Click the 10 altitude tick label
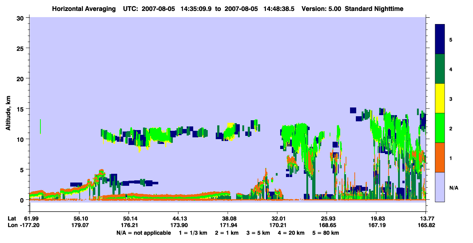Image resolution: width=473 pixels, height=243 pixels. 20,139
